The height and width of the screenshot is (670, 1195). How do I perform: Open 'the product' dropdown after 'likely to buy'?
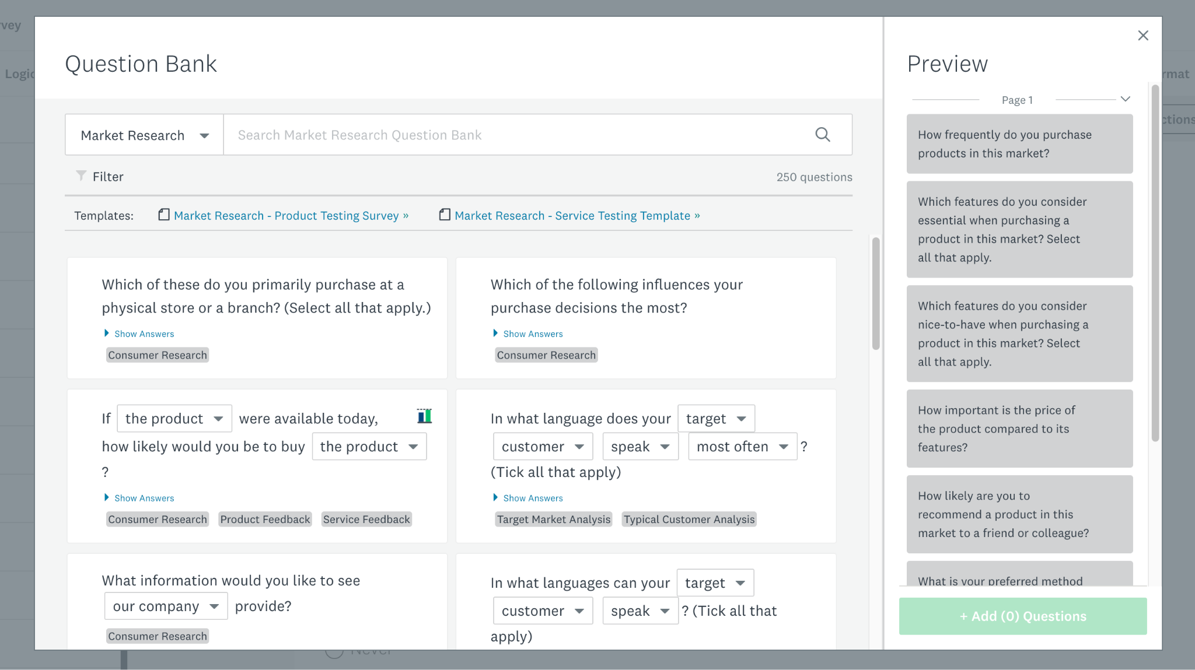point(369,447)
